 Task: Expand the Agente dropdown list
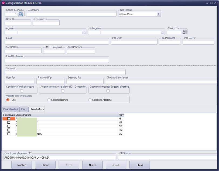coord(84,33)
